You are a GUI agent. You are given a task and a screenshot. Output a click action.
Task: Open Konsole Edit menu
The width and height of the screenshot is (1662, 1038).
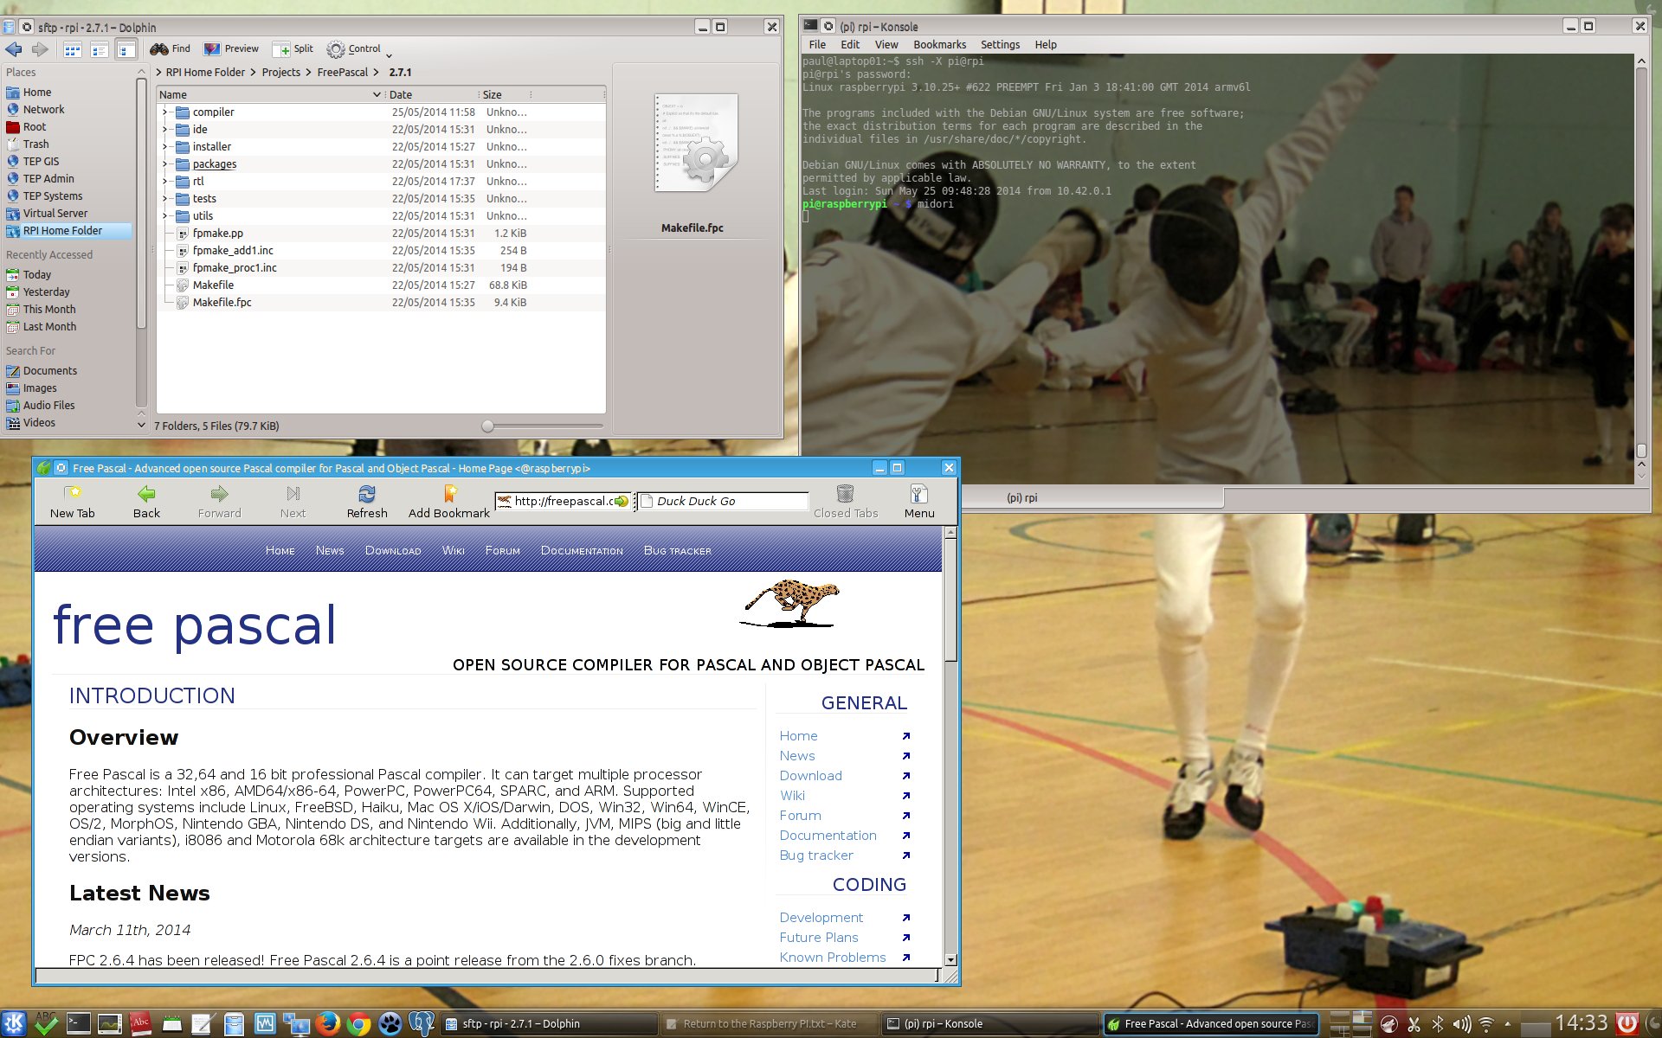tap(850, 45)
